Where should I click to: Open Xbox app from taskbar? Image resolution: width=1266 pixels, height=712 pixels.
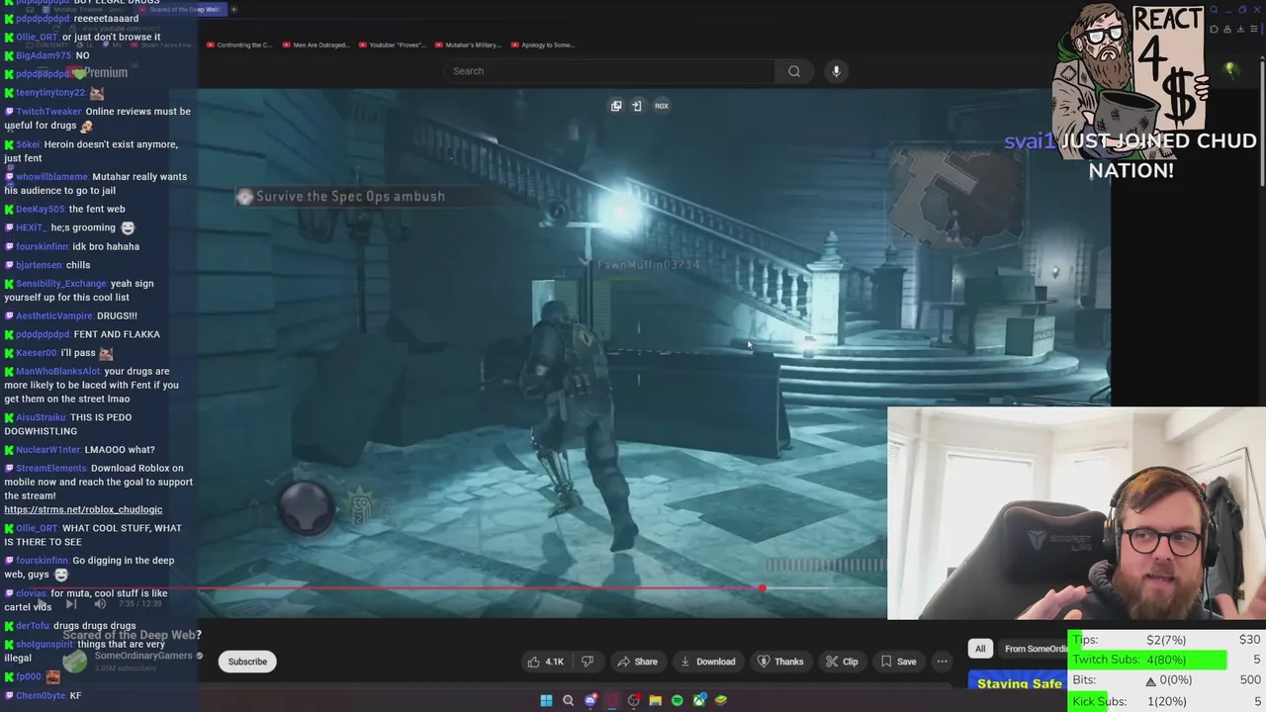tap(699, 701)
